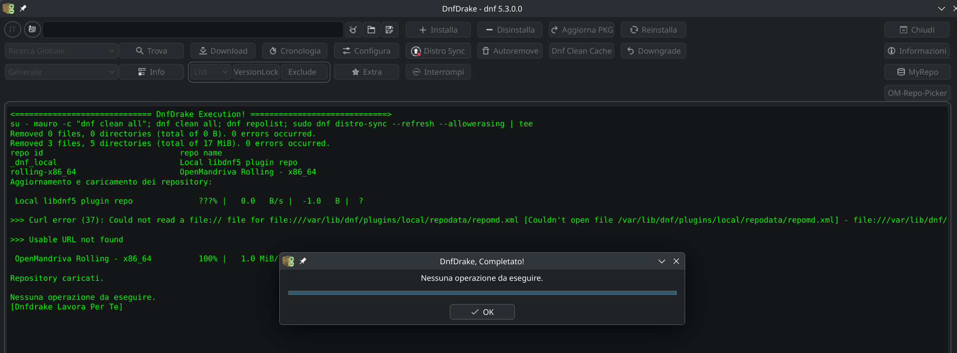The height and width of the screenshot is (353, 957).
Task: Confirm the dialog with OK
Action: [x=482, y=312]
